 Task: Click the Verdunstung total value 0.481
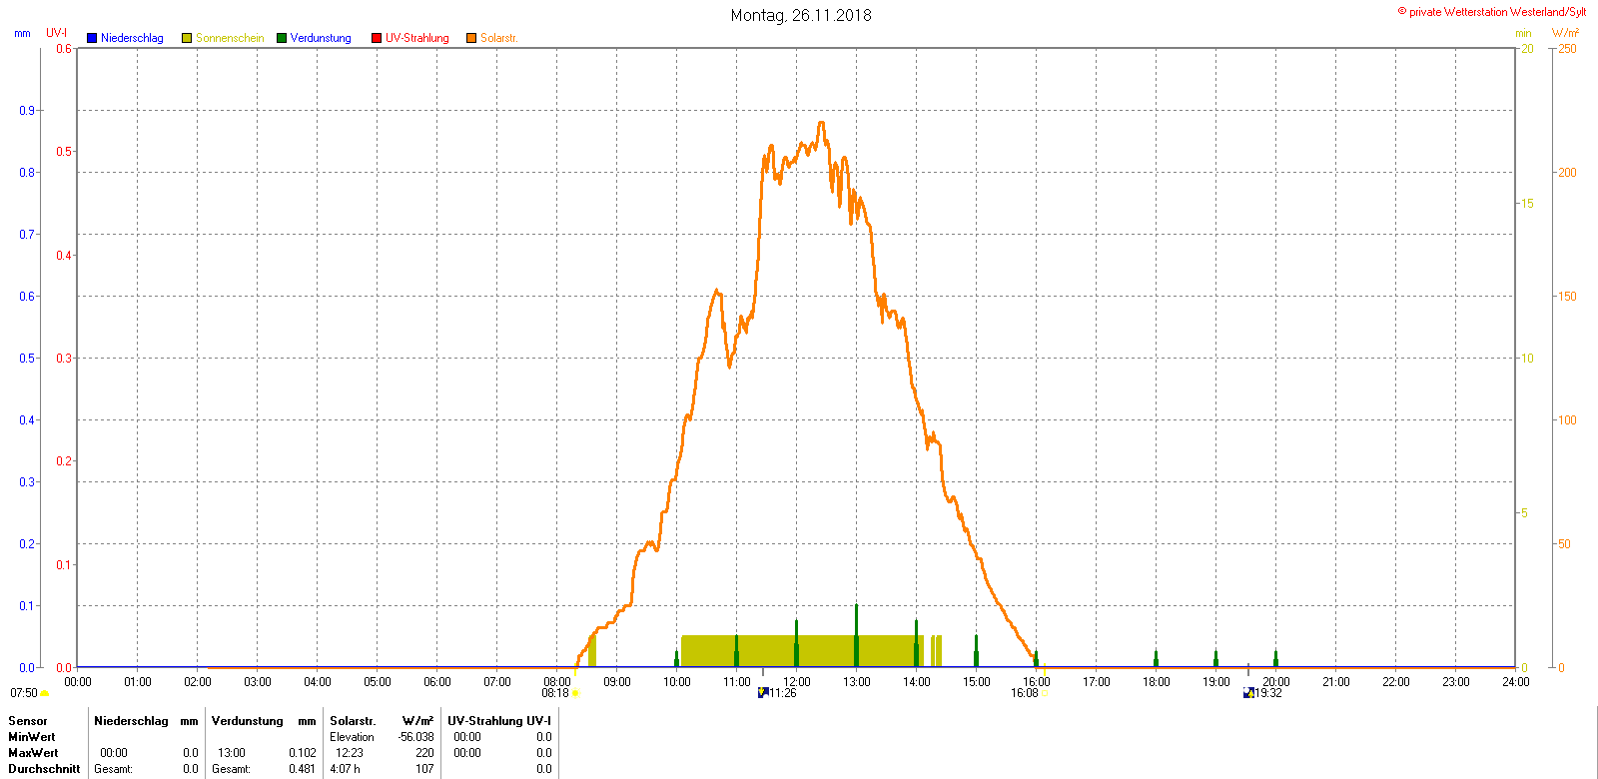coord(303,769)
